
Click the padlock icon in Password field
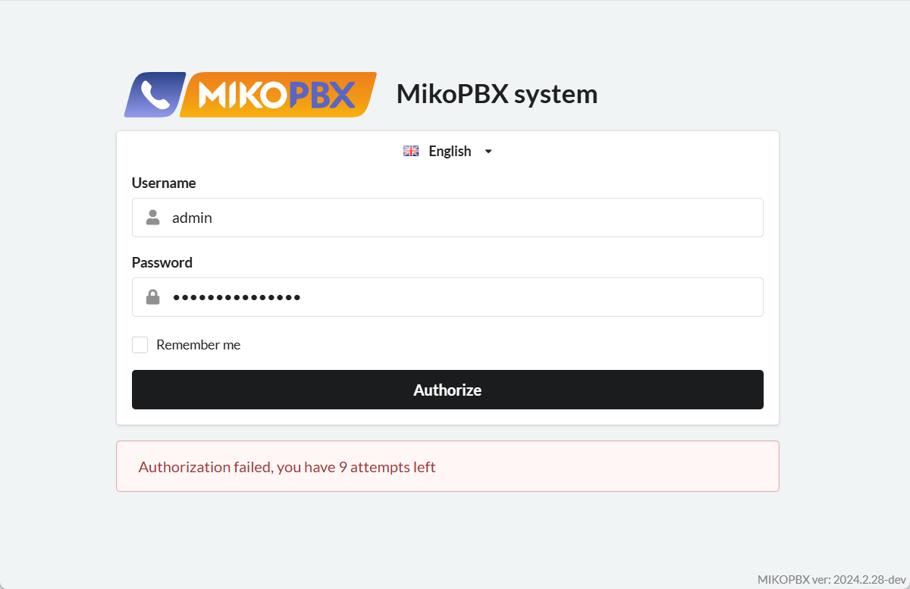[x=153, y=297]
